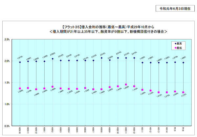Click the H30.11 x-axis label
Screen dimensions: 197x137
click(126, 130)
